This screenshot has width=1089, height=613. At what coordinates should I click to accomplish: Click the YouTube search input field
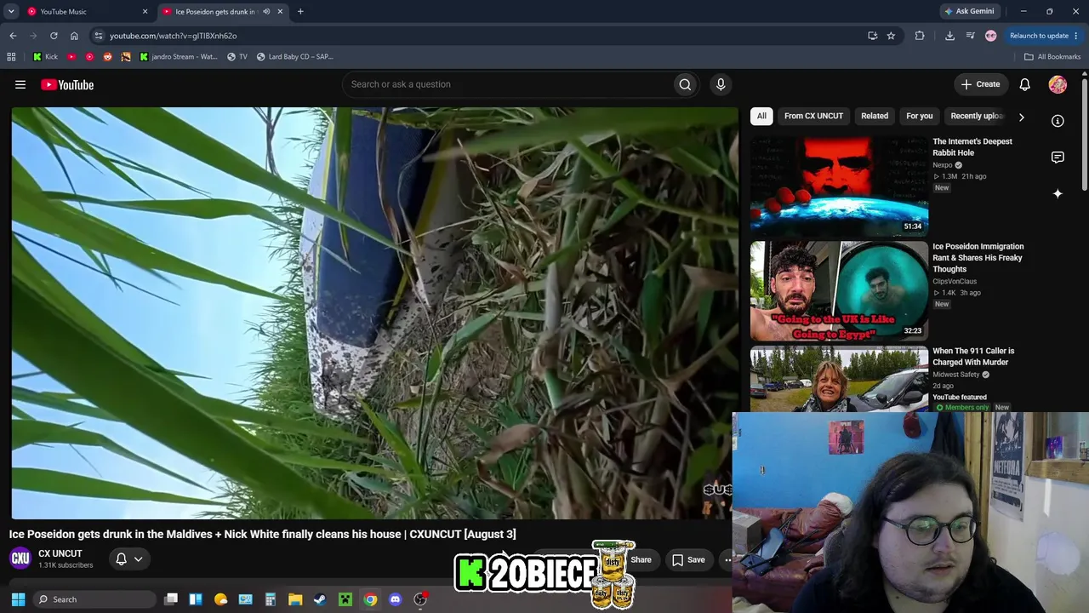pos(507,84)
